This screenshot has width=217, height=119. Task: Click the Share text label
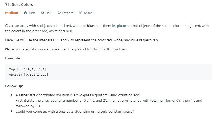point(88,13)
